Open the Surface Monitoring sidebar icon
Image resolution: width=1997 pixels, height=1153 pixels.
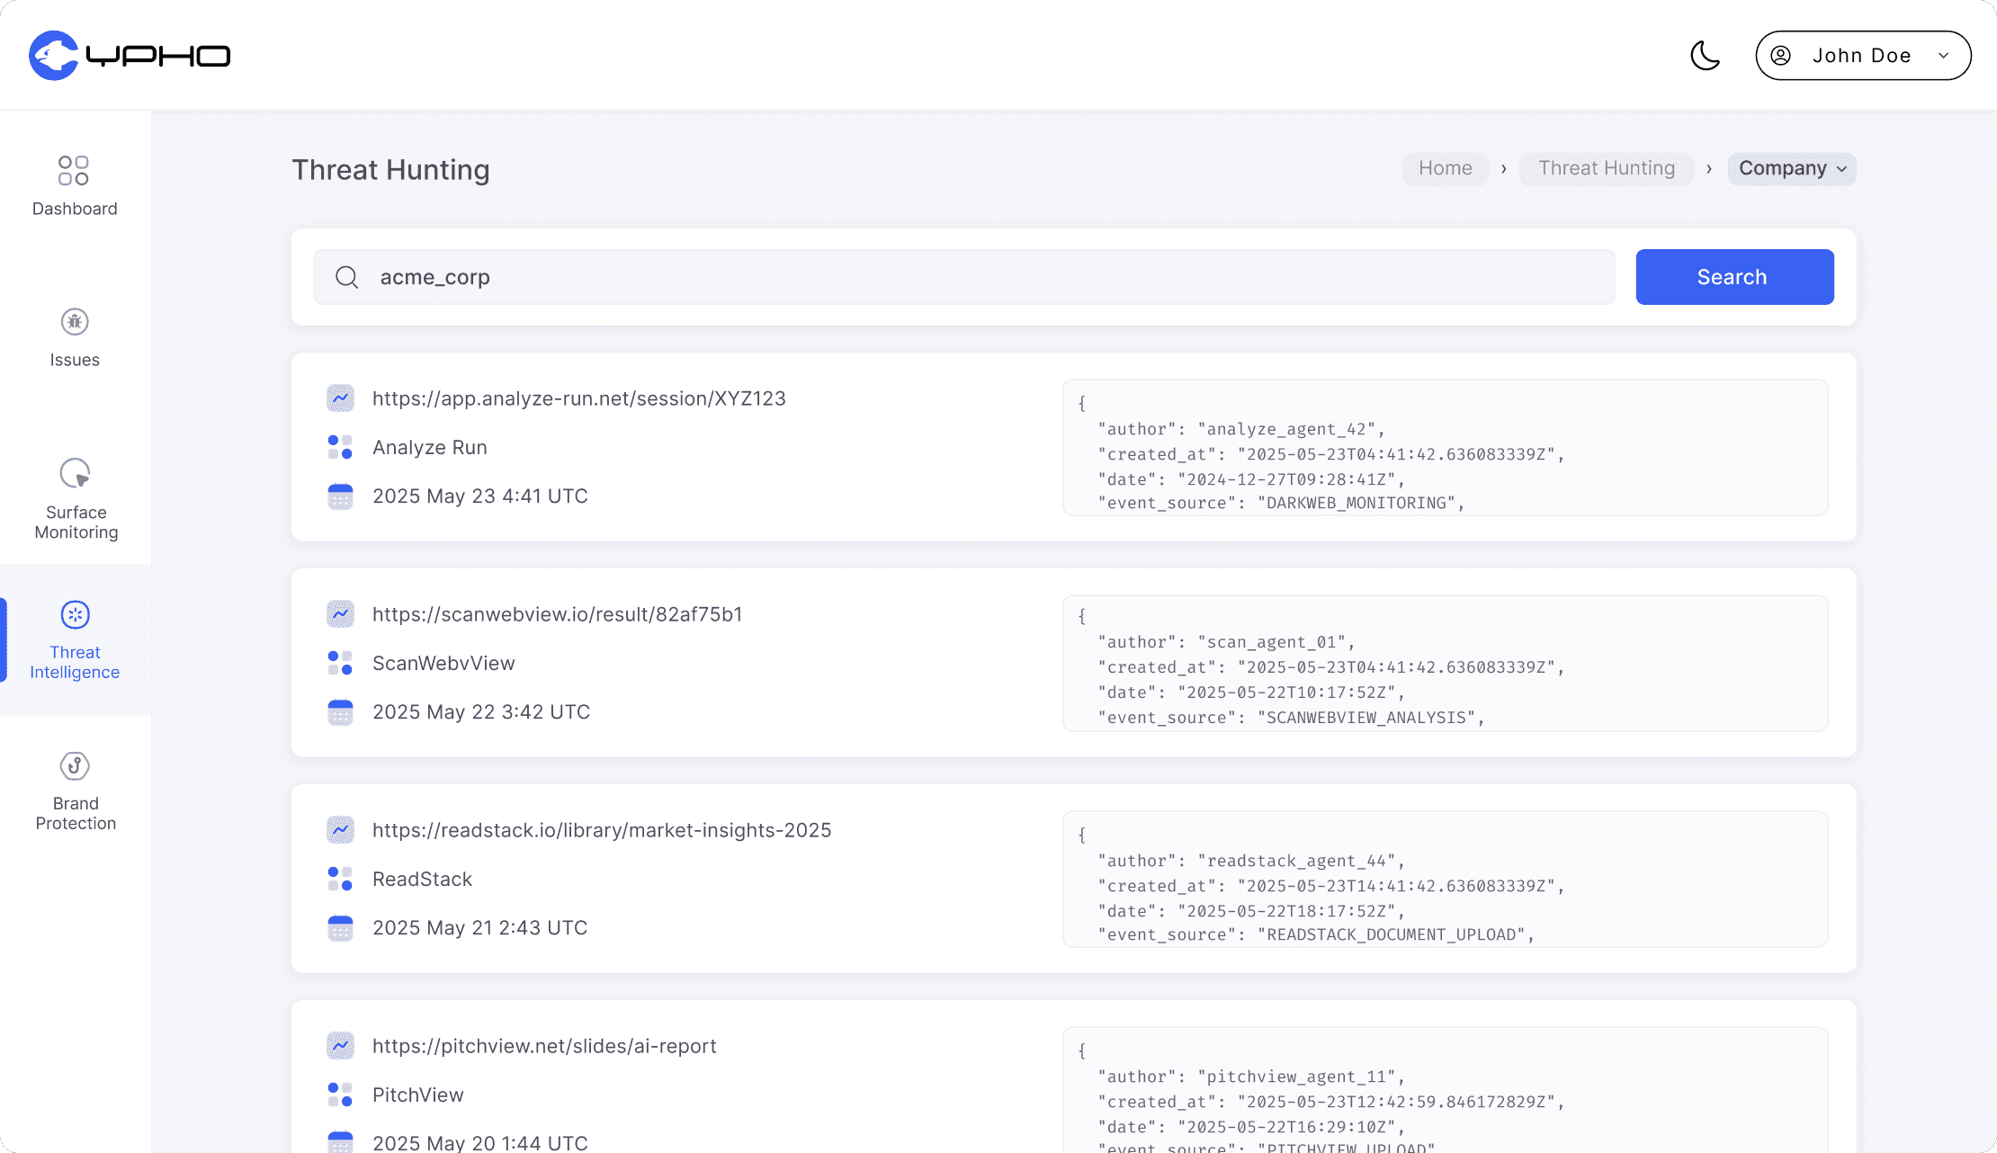click(75, 473)
